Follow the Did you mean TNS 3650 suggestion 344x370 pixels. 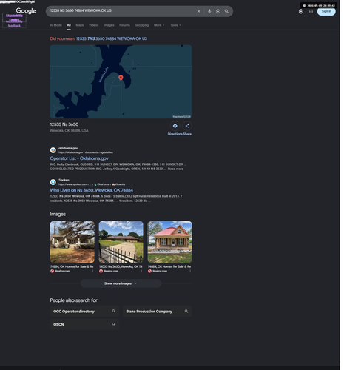point(112,39)
